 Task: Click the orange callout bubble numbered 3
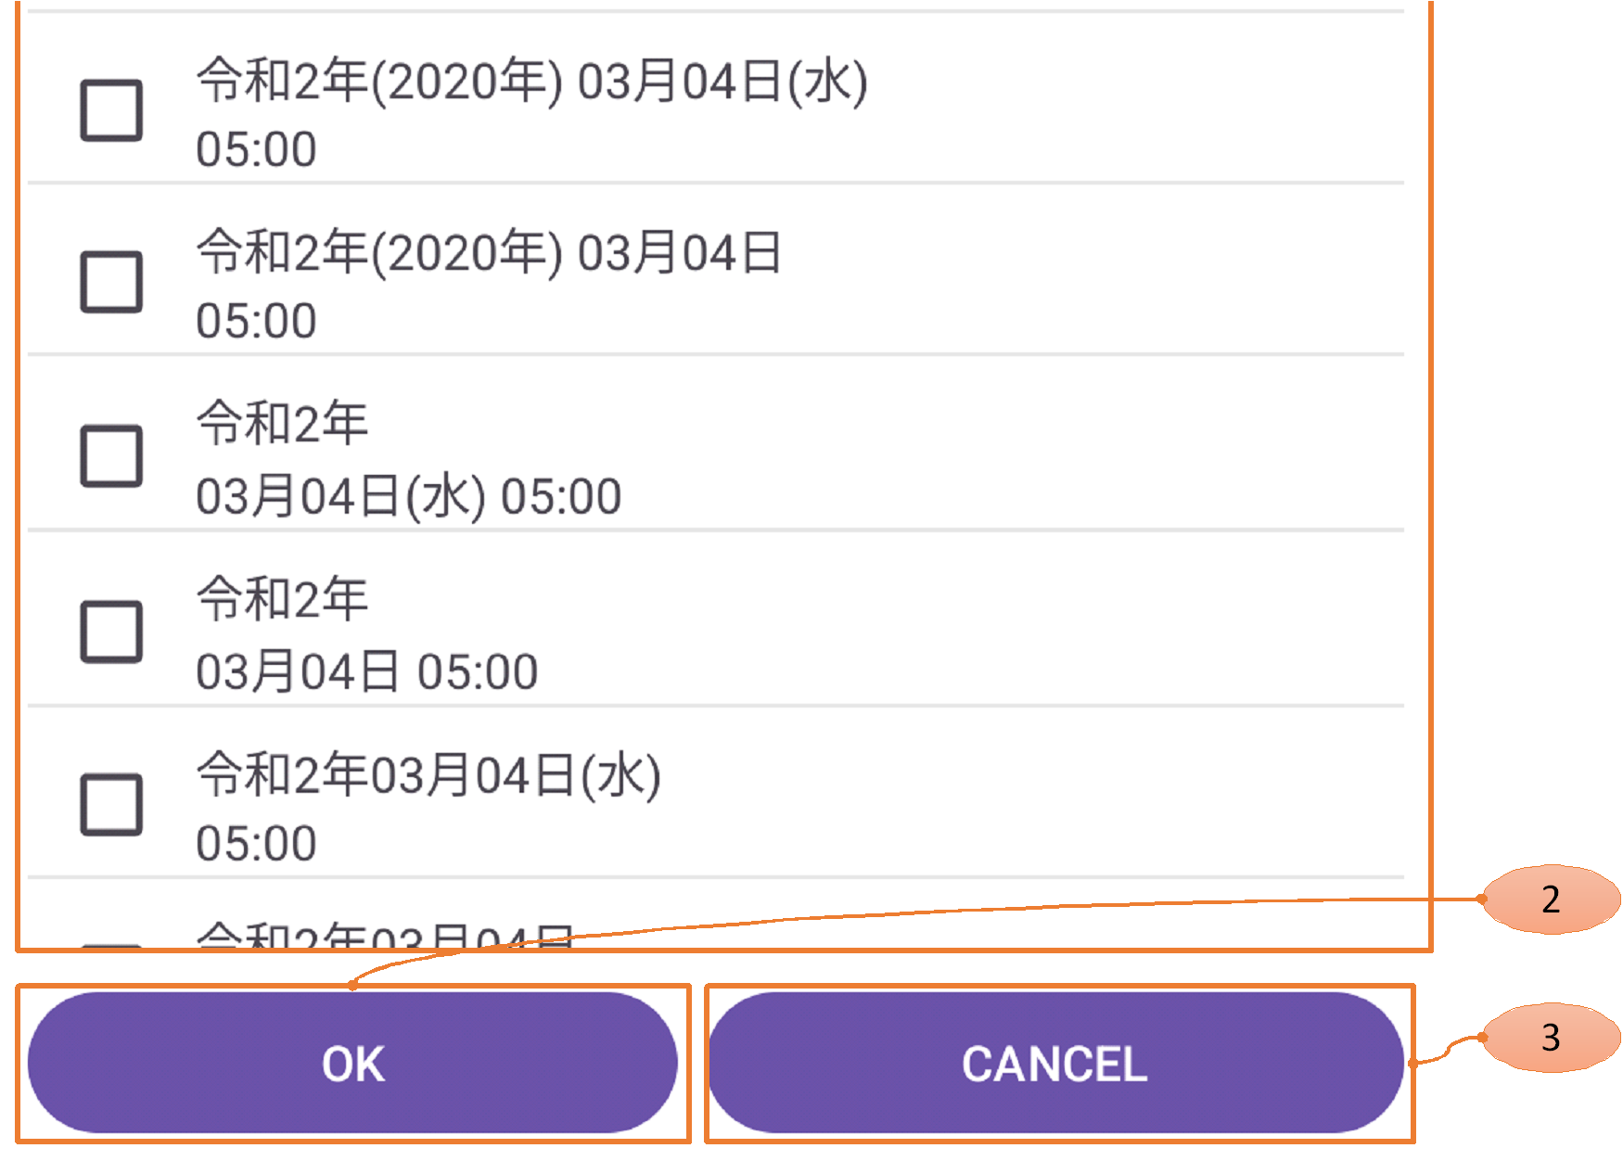pos(1551,1038)
